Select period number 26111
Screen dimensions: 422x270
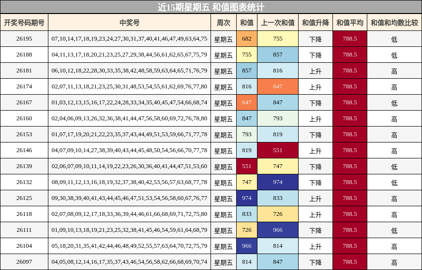pyautogui.click(x=24, y=230)
